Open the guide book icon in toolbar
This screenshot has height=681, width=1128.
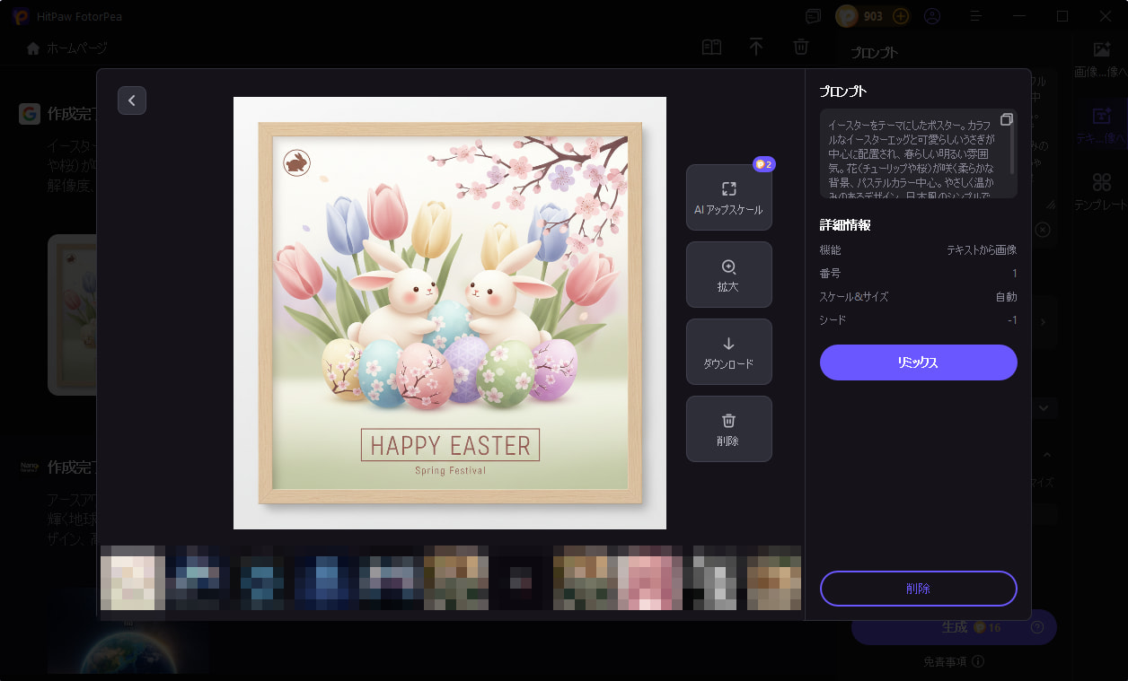tap(711, 48)
